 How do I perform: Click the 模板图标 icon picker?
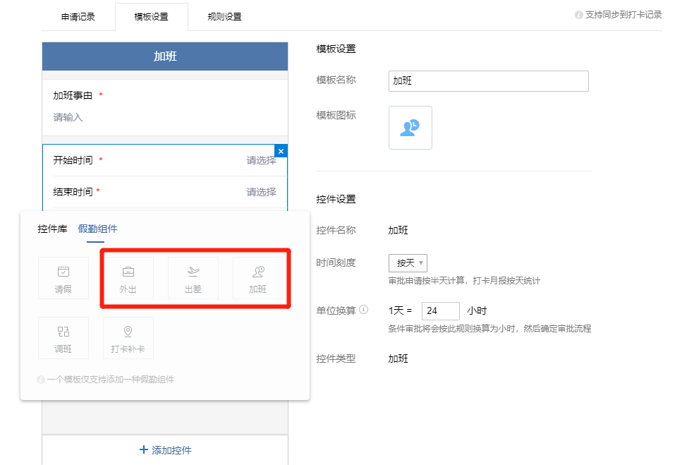[410, 128]
